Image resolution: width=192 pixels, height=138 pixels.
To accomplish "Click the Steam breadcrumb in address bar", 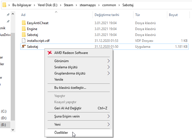I will [68, 5].
